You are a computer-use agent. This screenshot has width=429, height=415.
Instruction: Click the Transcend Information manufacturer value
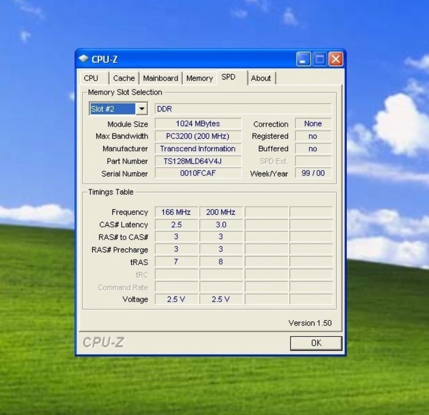(198, 148)
